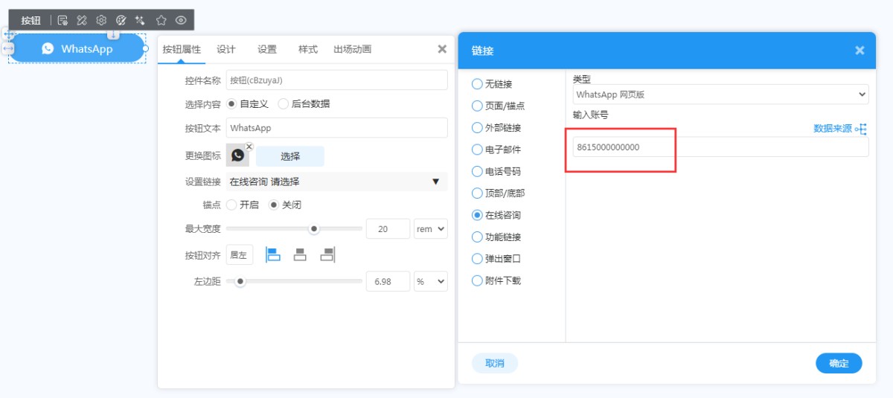Switch to the 设计 tab

pos(226,49)
